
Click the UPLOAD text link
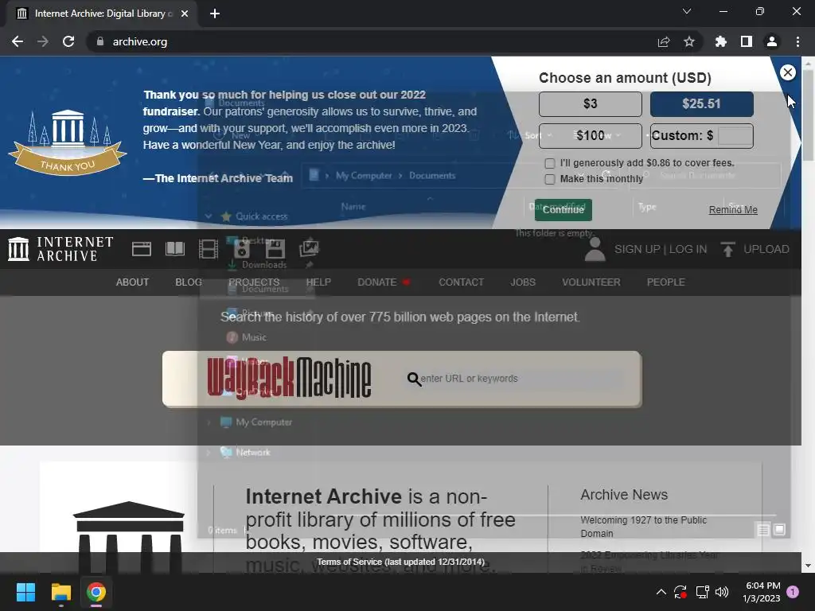point(766,249)
